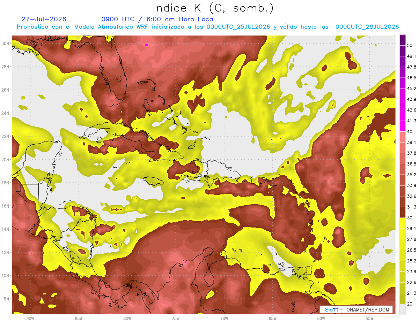Viewport: 419px width, 323px height.
Task: Click the latitude axis label '12N'
Action: 5,252
